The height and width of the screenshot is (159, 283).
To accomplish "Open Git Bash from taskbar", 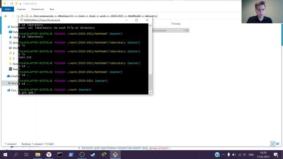I will tap(115, 155).
